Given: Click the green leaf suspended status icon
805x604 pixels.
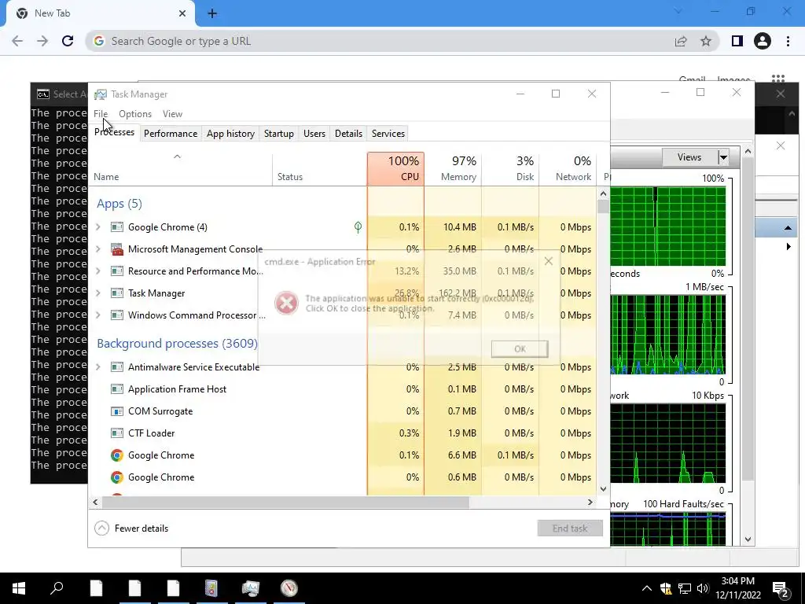Looking at the screenshot, I should click(358, 227).
